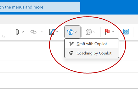Select Draft with Copilot menu item
This screenshot has width=138, height=103.
pos(92,44)
